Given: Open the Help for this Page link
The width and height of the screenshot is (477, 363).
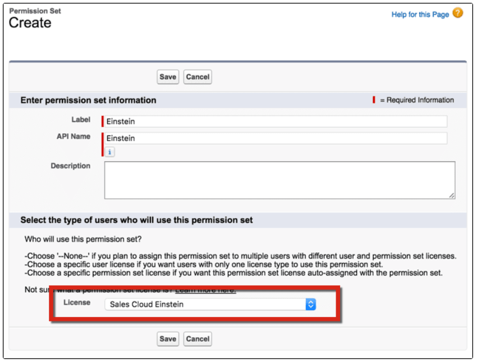Looking at the screenshot, I should [x=420, y=14].
